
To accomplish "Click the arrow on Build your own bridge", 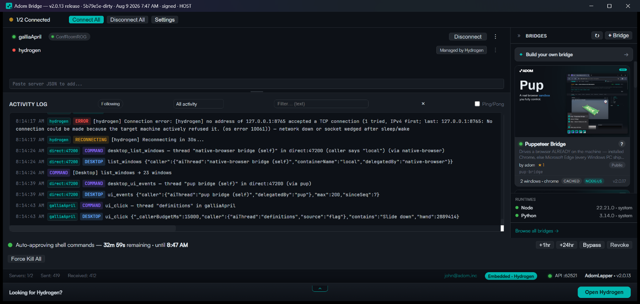I will (x=626, y=54).
